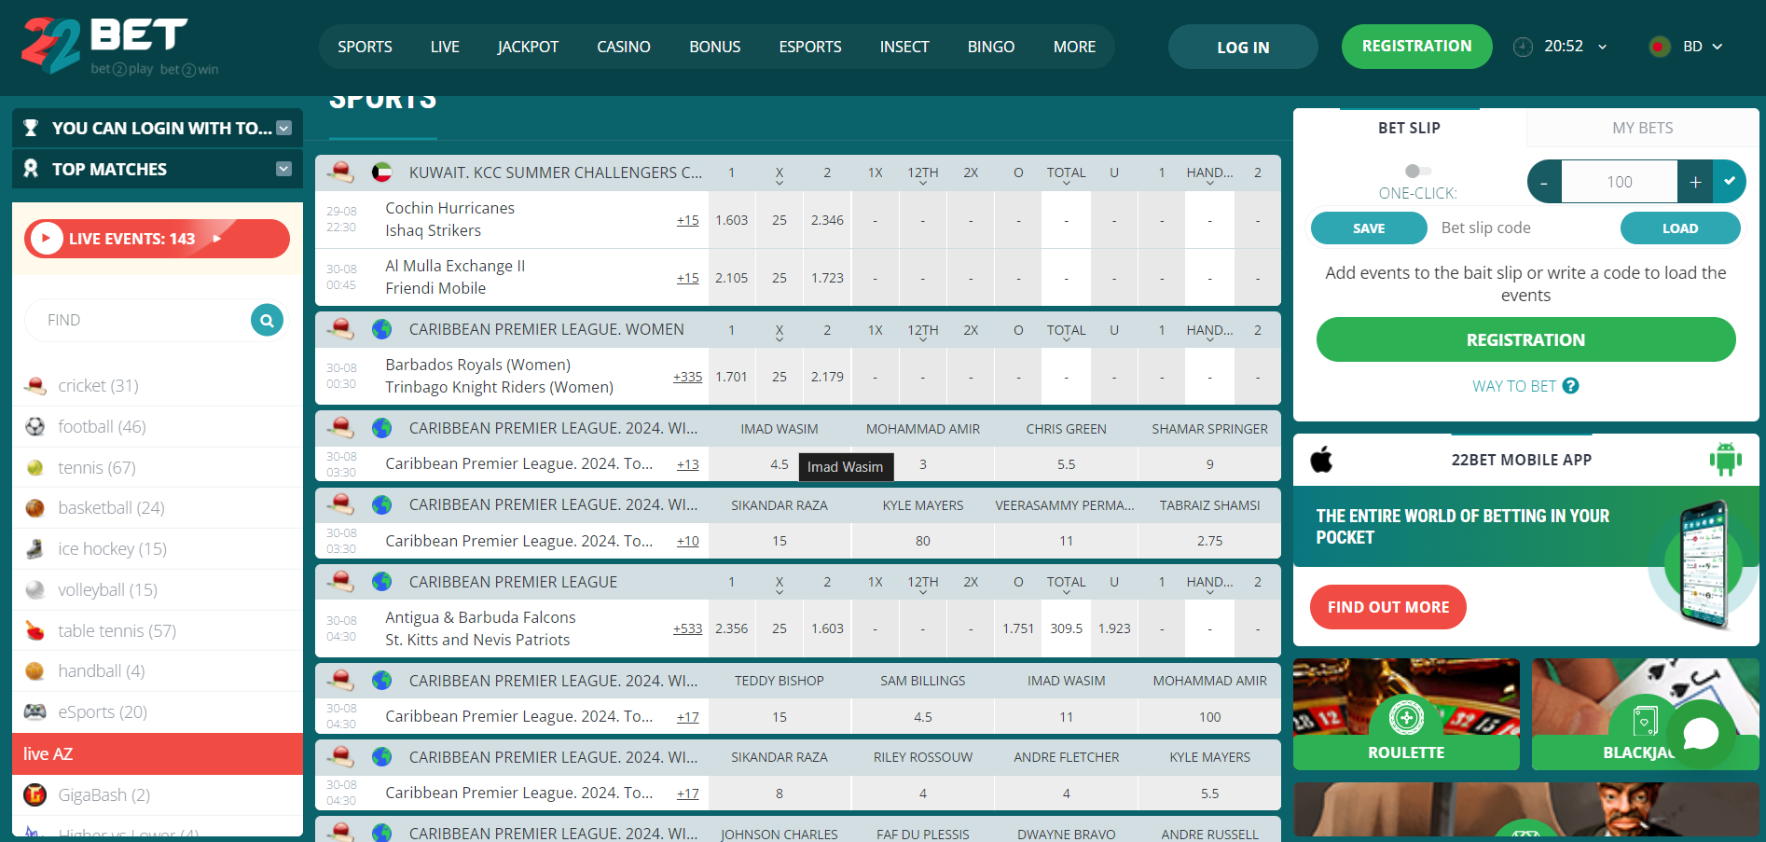Click the football icon in sidebar
The image size is (1766, 842).
pos(35,426)
